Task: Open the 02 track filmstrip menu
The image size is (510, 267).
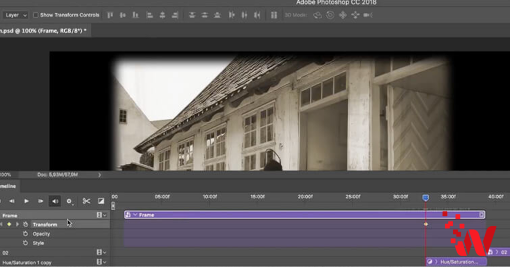Action: [101, 253]
